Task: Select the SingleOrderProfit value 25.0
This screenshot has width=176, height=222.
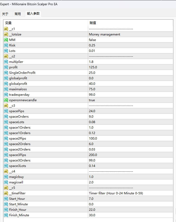Action: (x=131, y=73)
